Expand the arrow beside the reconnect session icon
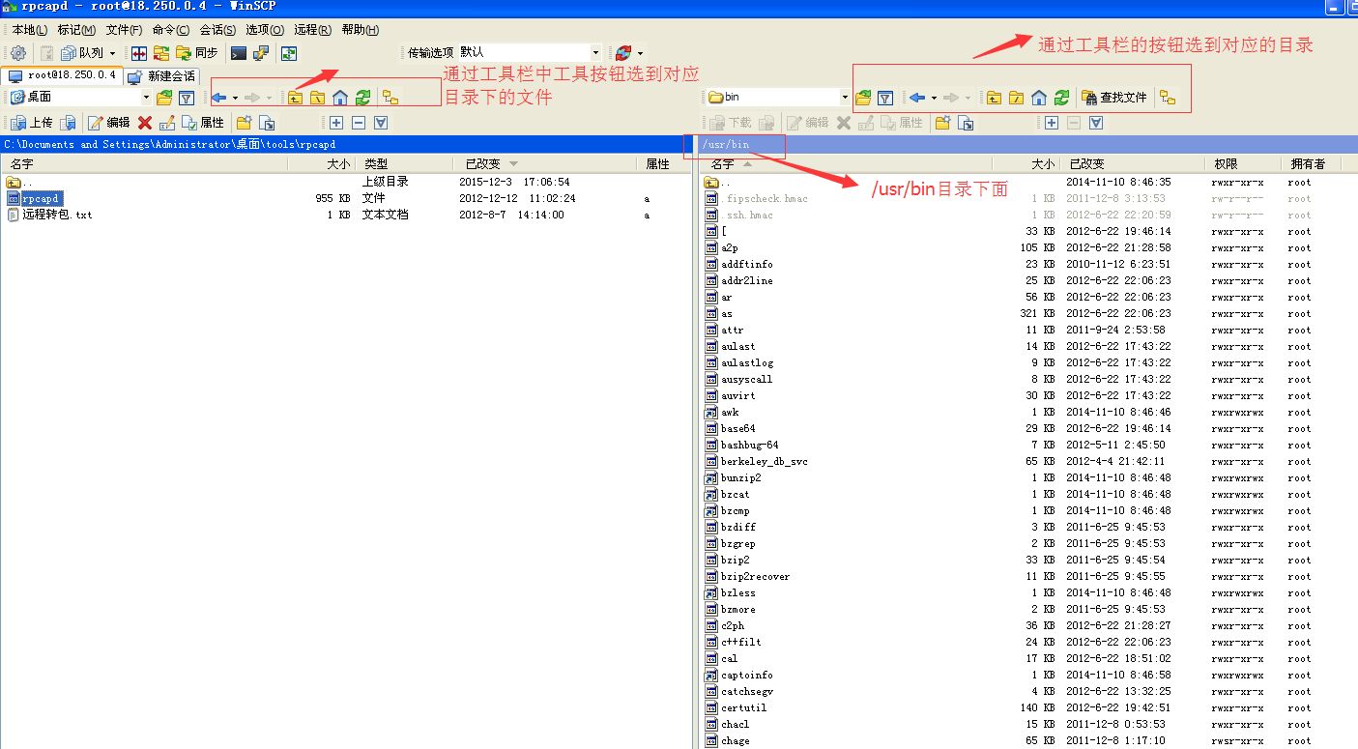The height and width of the screenshot is (749, 1358). tap(640, 53)
